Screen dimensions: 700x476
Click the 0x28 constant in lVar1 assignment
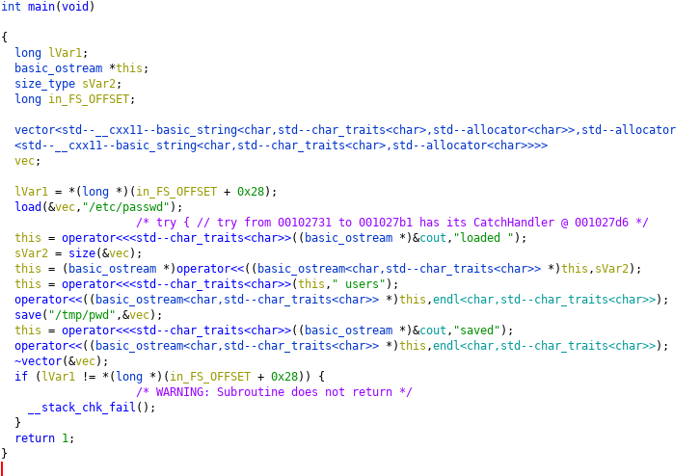click(251, 192)
